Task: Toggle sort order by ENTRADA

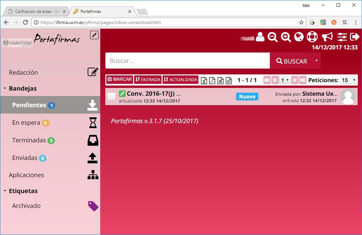Action: [148, 79]
